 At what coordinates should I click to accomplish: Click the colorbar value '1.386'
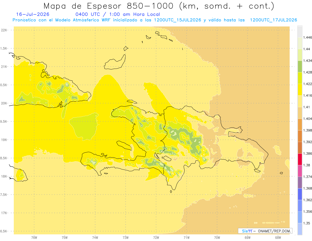[x=308, y=153]
